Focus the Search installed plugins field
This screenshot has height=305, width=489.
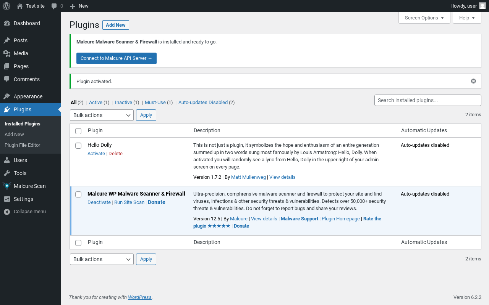427,100
